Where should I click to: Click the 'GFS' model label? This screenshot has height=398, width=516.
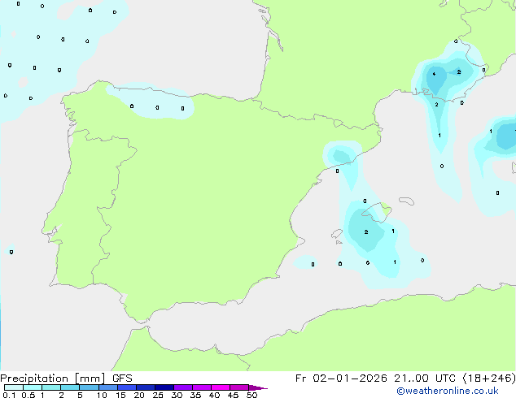click(122, 379)
